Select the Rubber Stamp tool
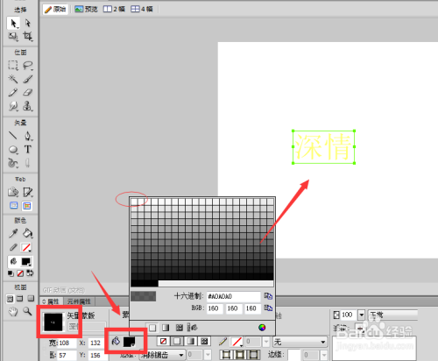The width and height of the screenshot is (438, 361). pyautogui.click(x=28, y=106)
